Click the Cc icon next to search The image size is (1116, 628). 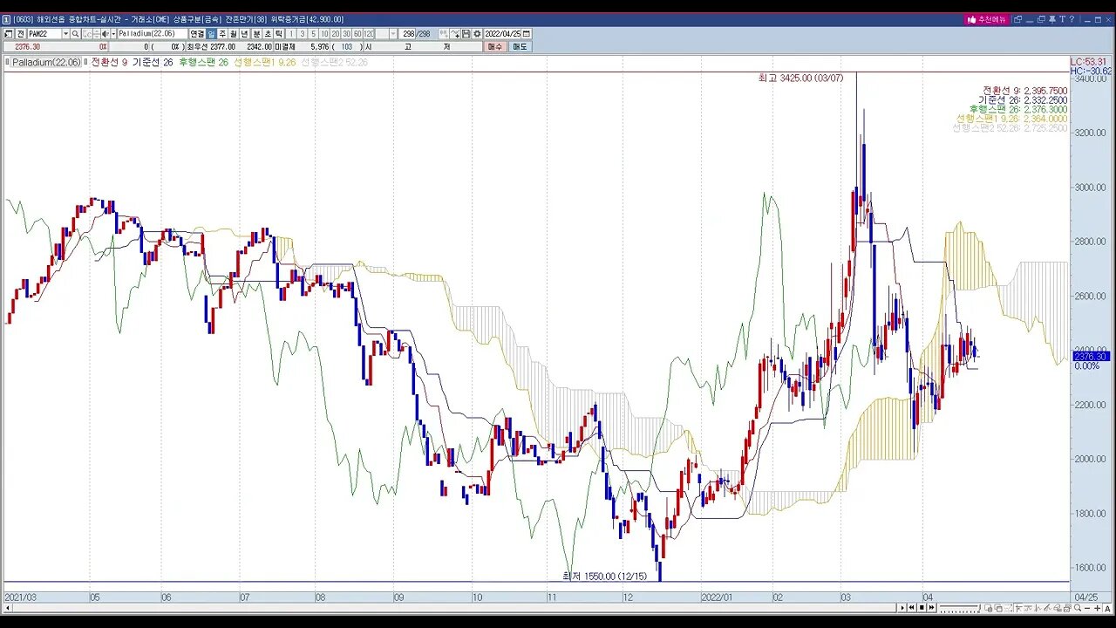point(87,34)
